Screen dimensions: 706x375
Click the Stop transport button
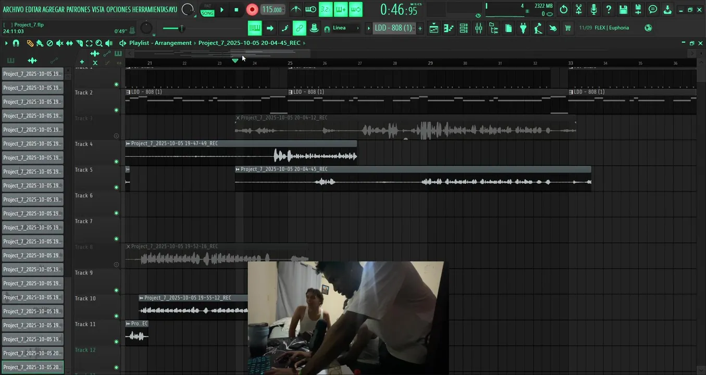click(x=236, y=9)
